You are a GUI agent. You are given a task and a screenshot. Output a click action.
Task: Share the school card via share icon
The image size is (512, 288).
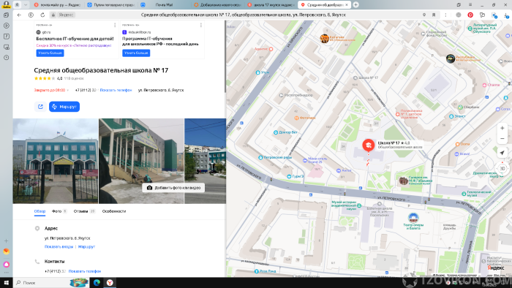[x=40, y=107]
